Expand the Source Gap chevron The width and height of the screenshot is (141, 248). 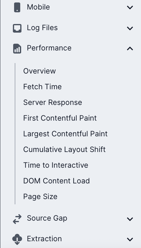point(130,219)
